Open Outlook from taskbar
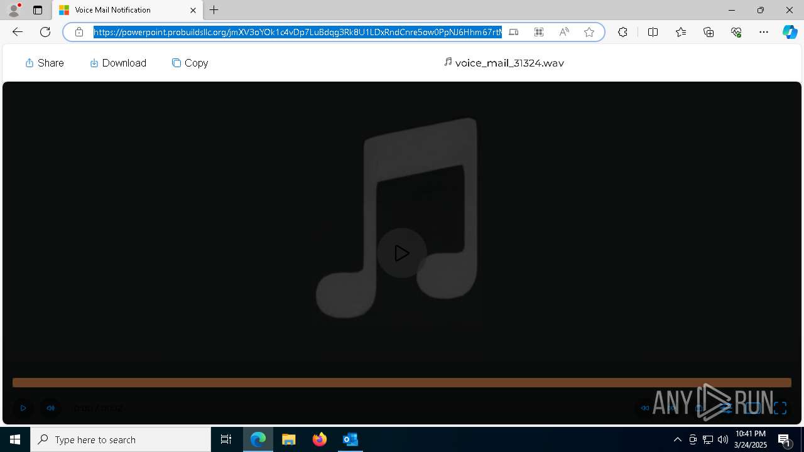The image size is (804, 452). pos(350,439)
